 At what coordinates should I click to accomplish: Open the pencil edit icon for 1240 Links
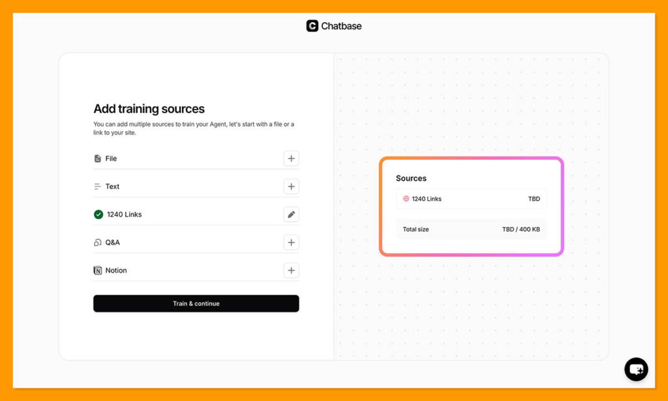(x=291, y=214)
